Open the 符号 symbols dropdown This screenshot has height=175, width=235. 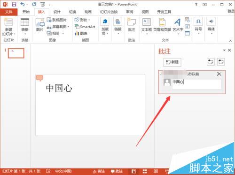click(x=198, y=26)
